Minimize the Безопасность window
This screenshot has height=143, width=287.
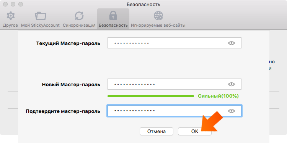point(13,4)
